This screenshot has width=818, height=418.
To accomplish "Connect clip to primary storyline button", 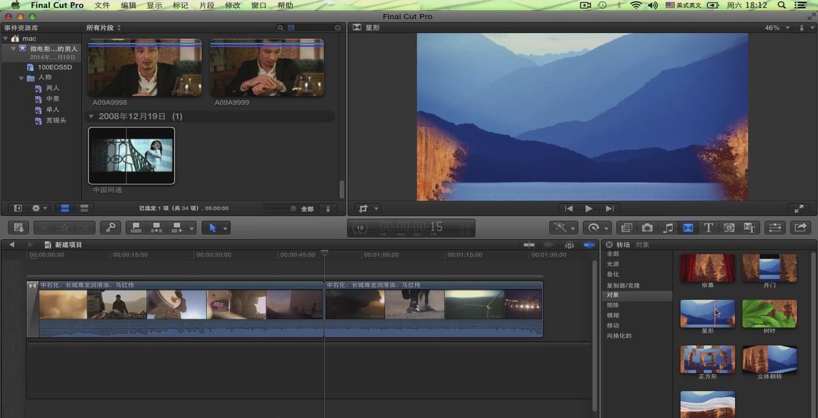I will [135, 228].
